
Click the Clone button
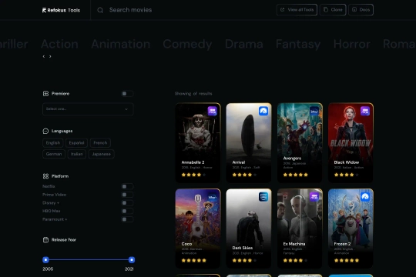coord(333,10)
